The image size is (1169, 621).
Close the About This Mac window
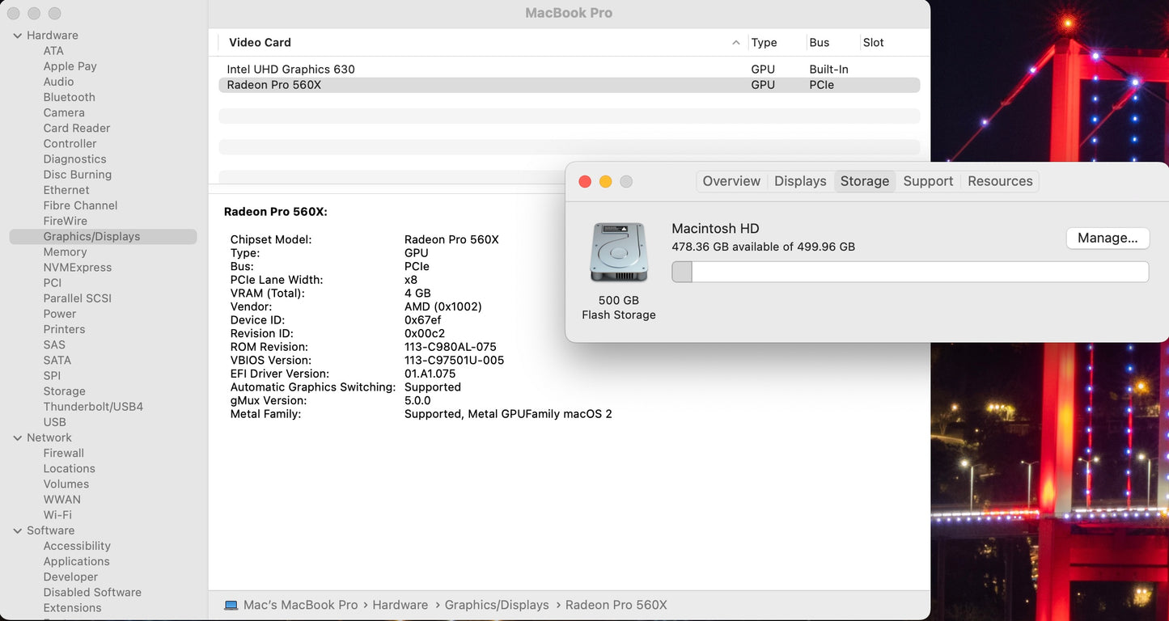pos(585,182)
